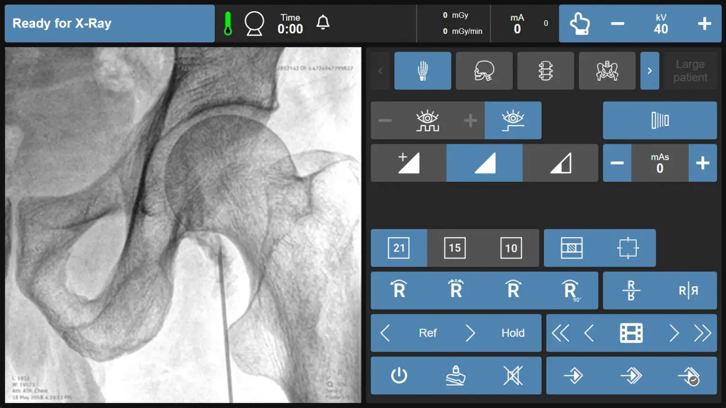The width and height of the screenshot is (726, 408).
Task: Click the alarm bell icon
Action: click(323, 22)
